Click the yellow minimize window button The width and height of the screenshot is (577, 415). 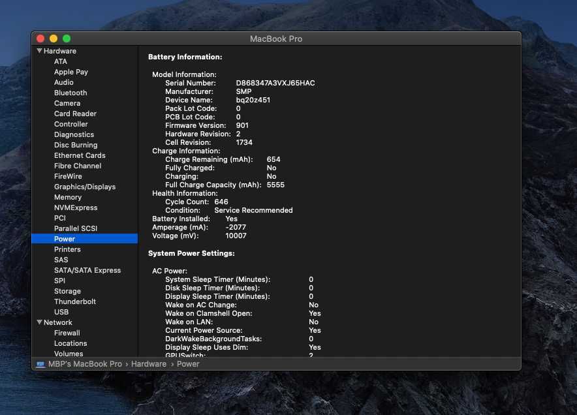click(x=54, y=38)
